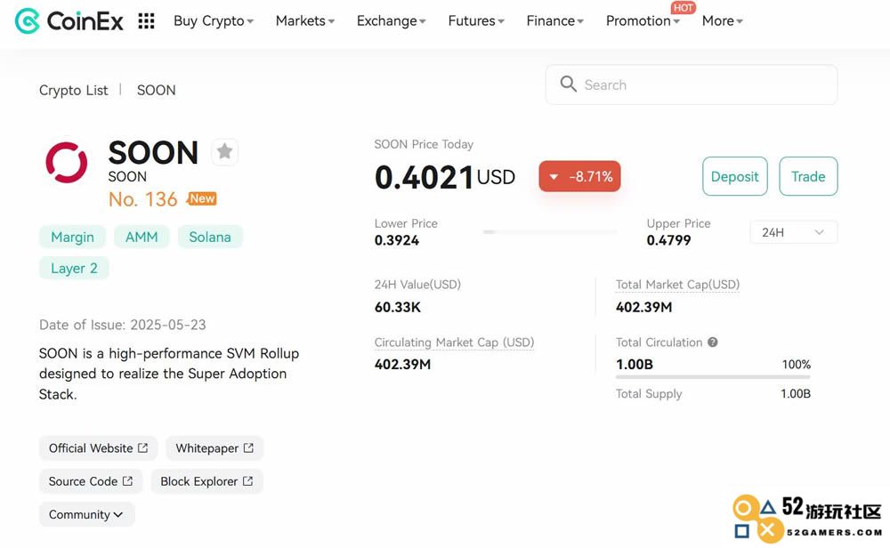The image size is (890, 548).
Task: Click the Date of Issue: 2025-05-23 text
Action: tap(123, 325)
